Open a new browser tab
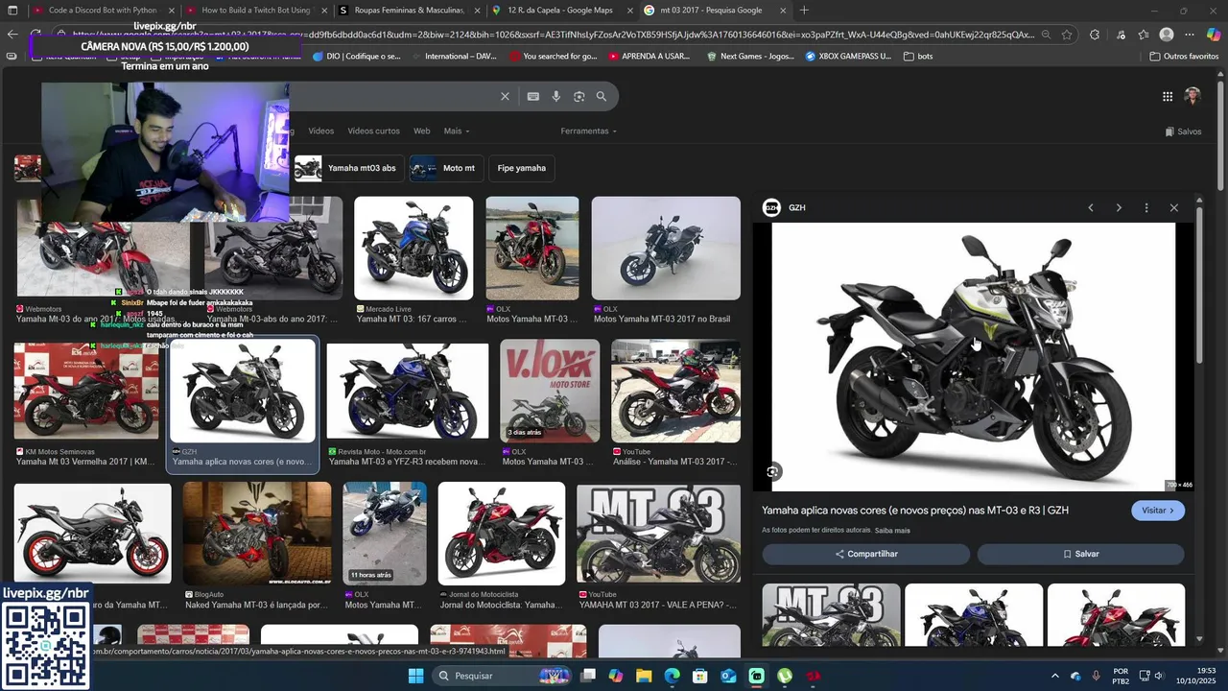1228x691 pixels. pyautogui.click(x=804, y=11)
